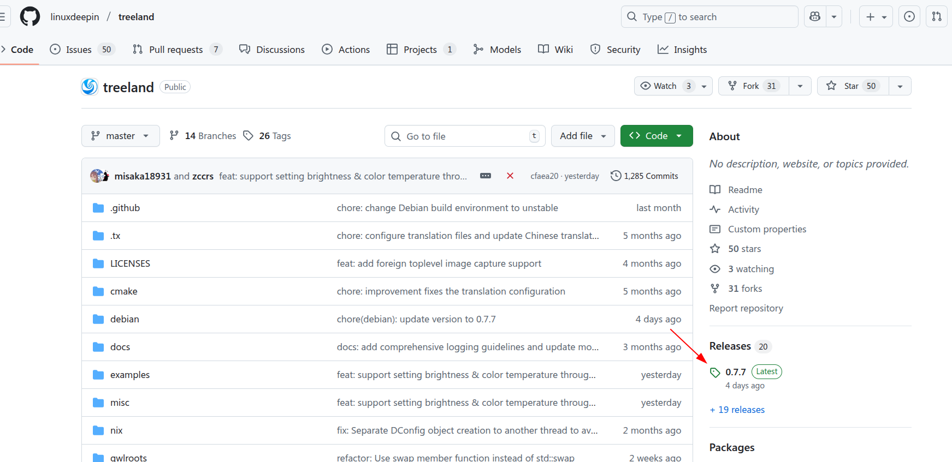This screenshot has height=462, width=952.
Task: Open the Discussions tab
Action: [x=272, y=50]
